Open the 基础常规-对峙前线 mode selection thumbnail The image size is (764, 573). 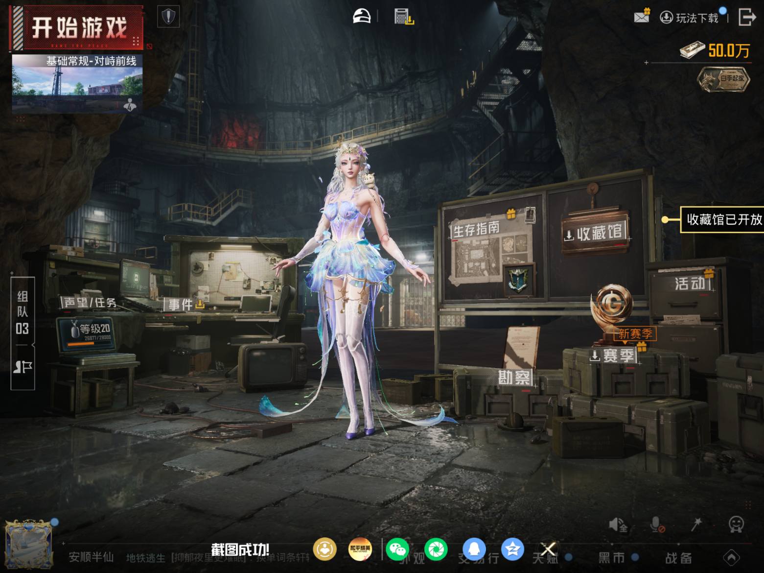77,84
